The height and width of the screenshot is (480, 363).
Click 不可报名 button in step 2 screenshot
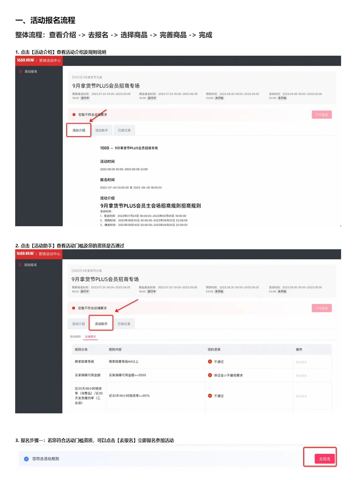[x=322, y=308]
